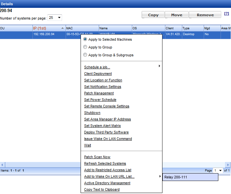Choose Apply to Group option

85,47
